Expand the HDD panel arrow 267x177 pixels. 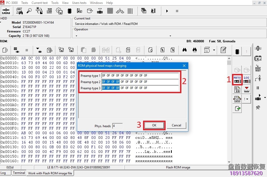(x=1, y=22)
